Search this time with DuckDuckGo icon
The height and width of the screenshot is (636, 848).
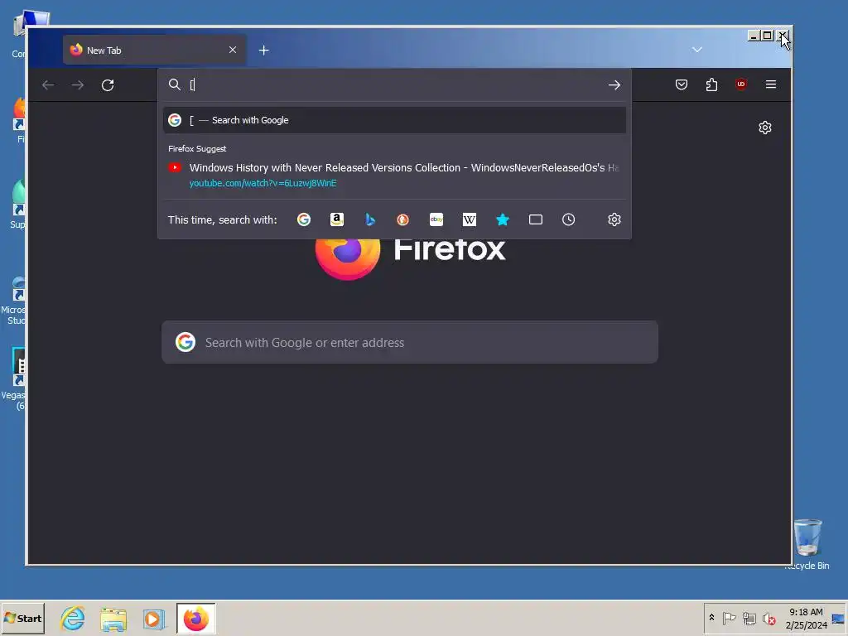403,219
